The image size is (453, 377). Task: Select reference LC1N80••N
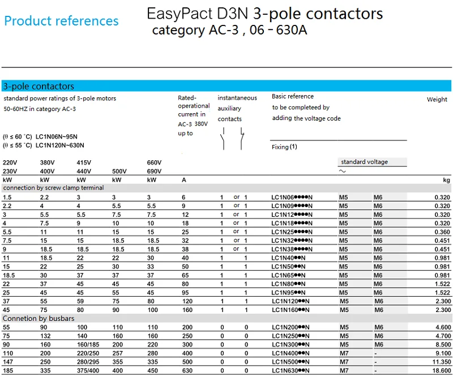(288, 284)
